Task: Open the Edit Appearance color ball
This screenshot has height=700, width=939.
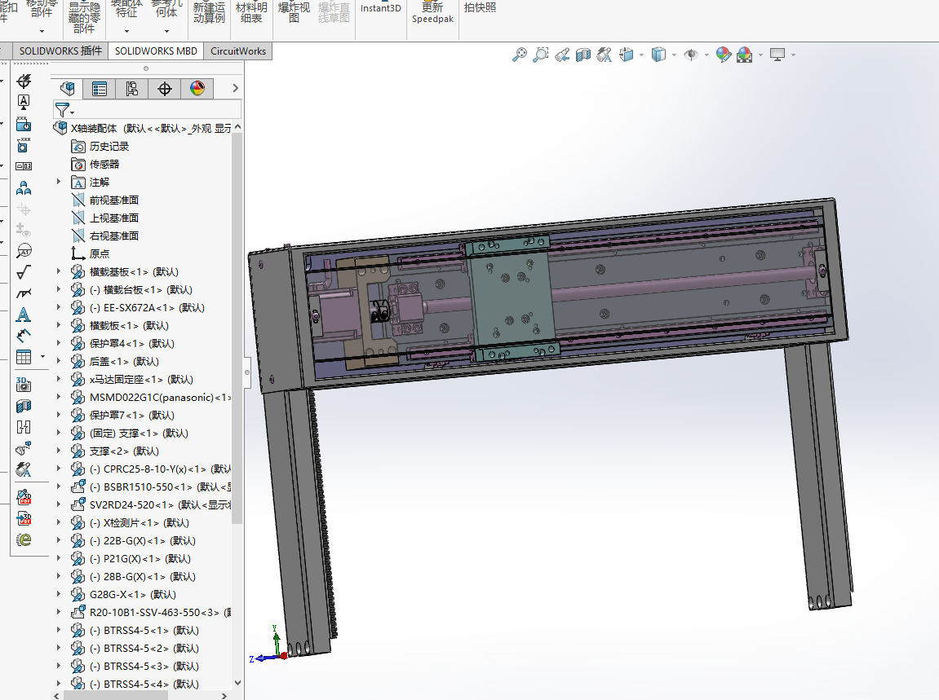Action: click(x=723, y=55)
